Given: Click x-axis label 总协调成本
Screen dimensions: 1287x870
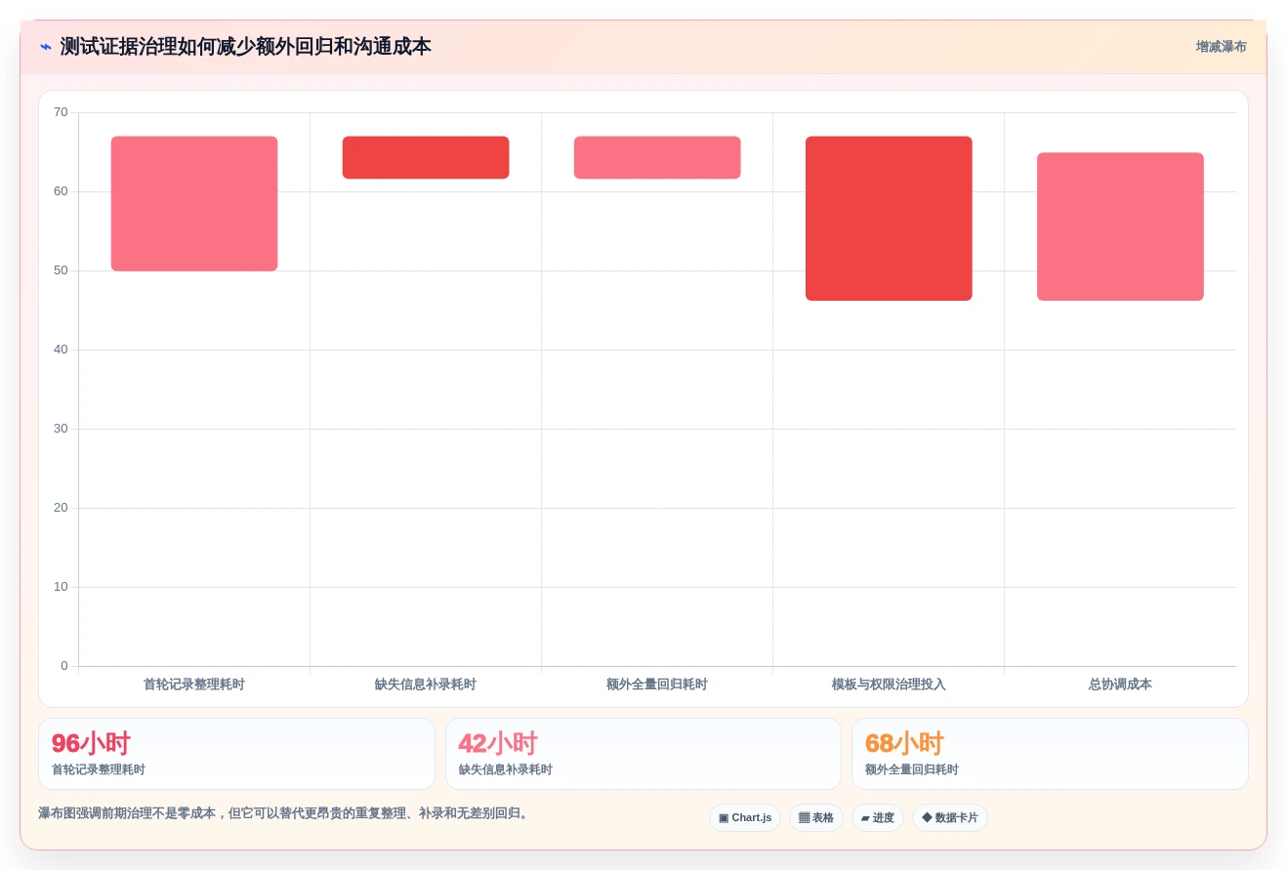Looking at the screenshot, I should [x=1120, y=684].
